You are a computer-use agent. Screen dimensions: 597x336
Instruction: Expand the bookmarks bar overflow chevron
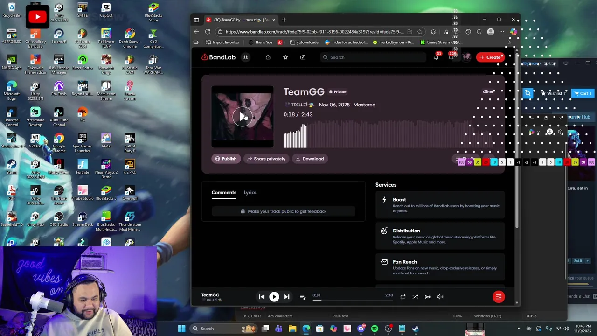(x=509, y=42)
